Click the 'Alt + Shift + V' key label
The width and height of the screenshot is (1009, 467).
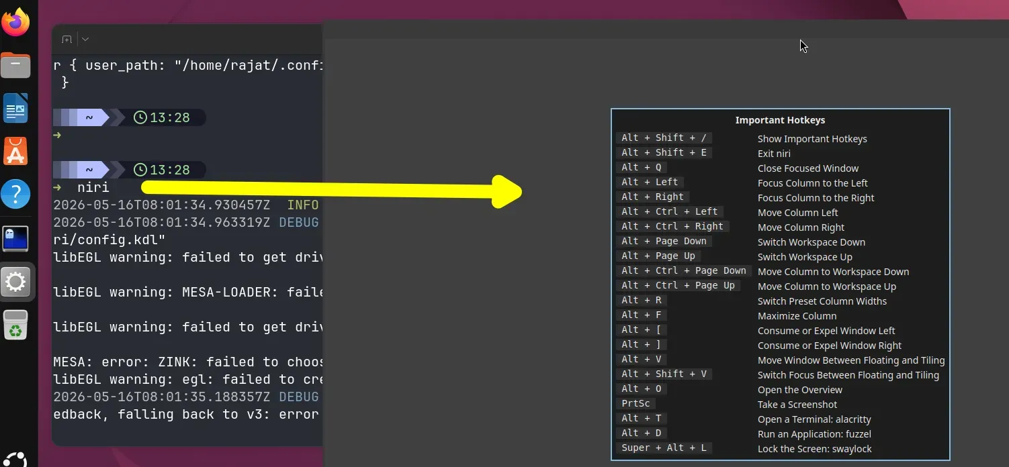point(664,374)
